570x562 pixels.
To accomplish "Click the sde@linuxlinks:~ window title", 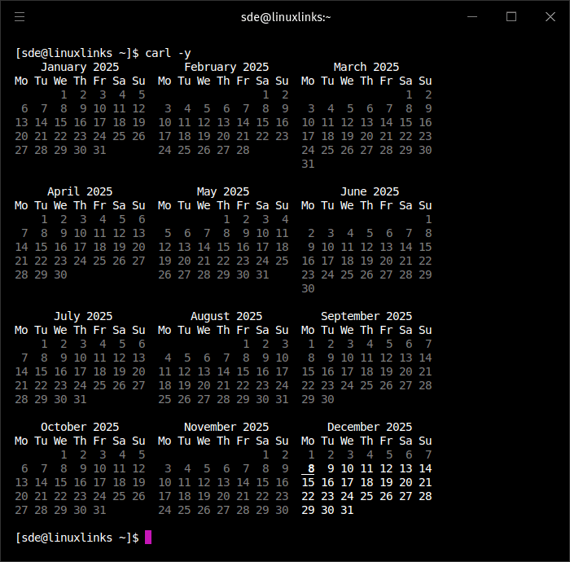I will (x=286, y=16).
